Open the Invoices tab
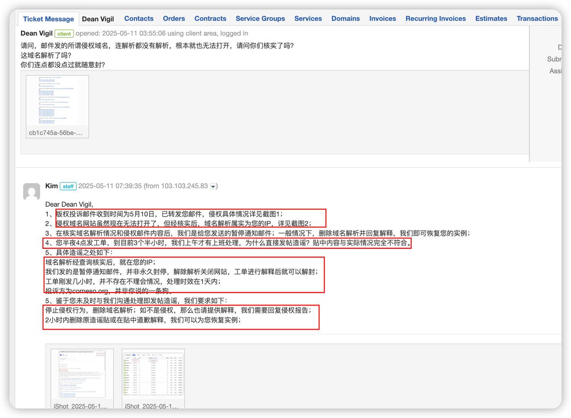Image resolution: width=571 pixels, height=418 pixels. (382, 18)
